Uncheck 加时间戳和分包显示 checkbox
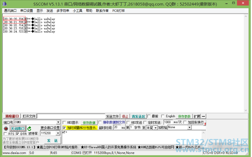Viewport: 252px width, 157px height. click(64, 128)
